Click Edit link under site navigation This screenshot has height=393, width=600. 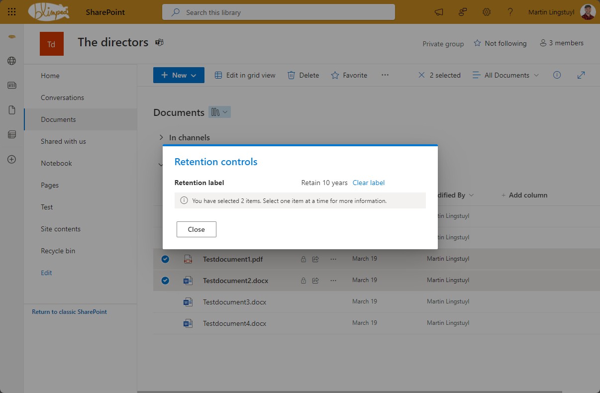pyautogui.click(x=46, y=273)
